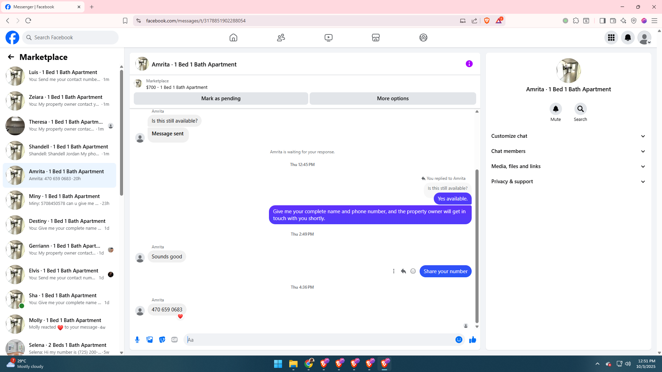
Task: Click browser reload button
Action: [28, 21]
